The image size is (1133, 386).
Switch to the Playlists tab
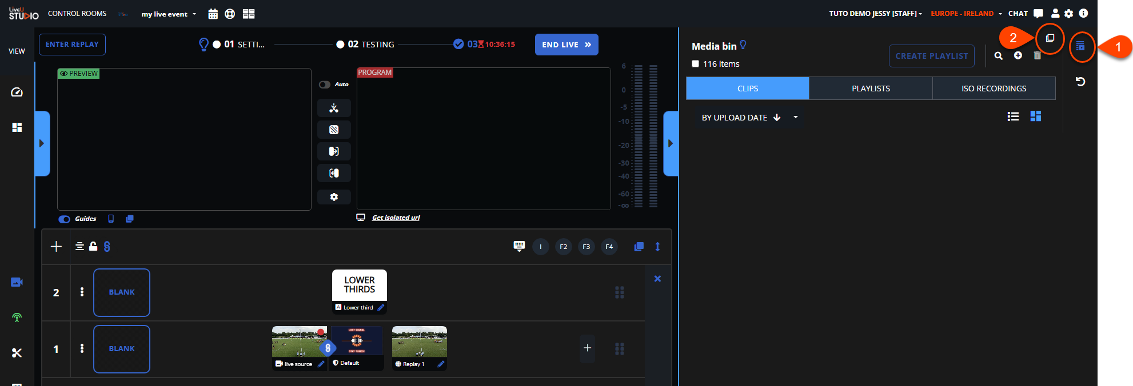tap(870, 89)
